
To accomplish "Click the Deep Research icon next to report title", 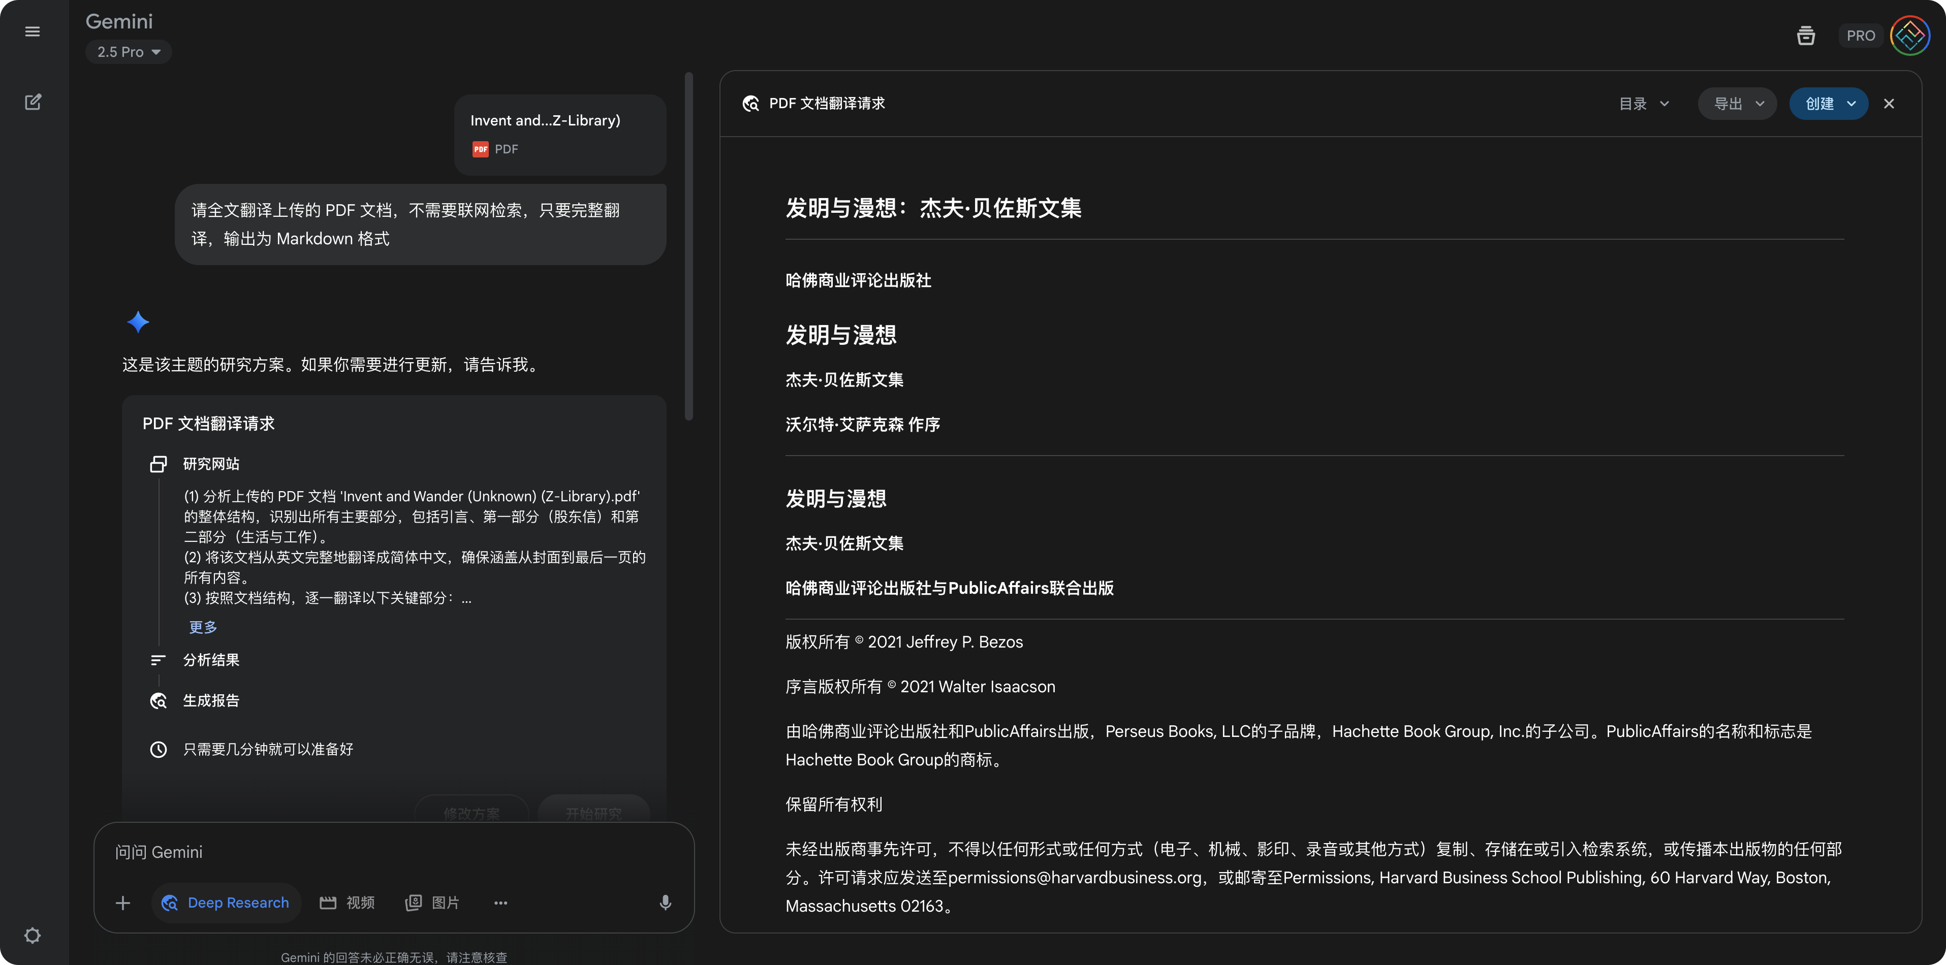I will (x=750, y=104).
